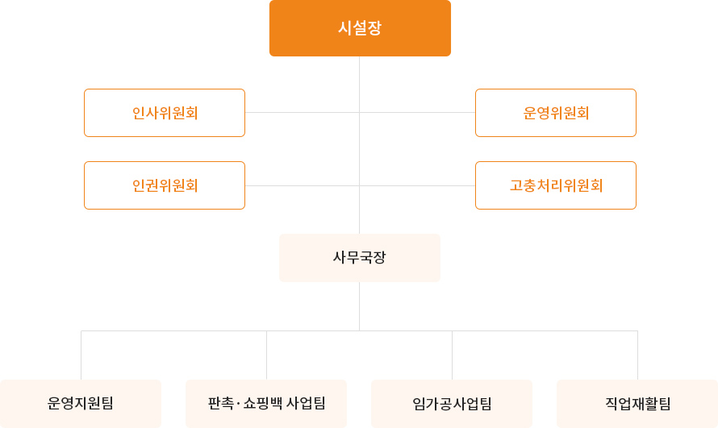718x428 pixels.
Task: Click the white 시설장 text label
Action: (x=360, y=28)
